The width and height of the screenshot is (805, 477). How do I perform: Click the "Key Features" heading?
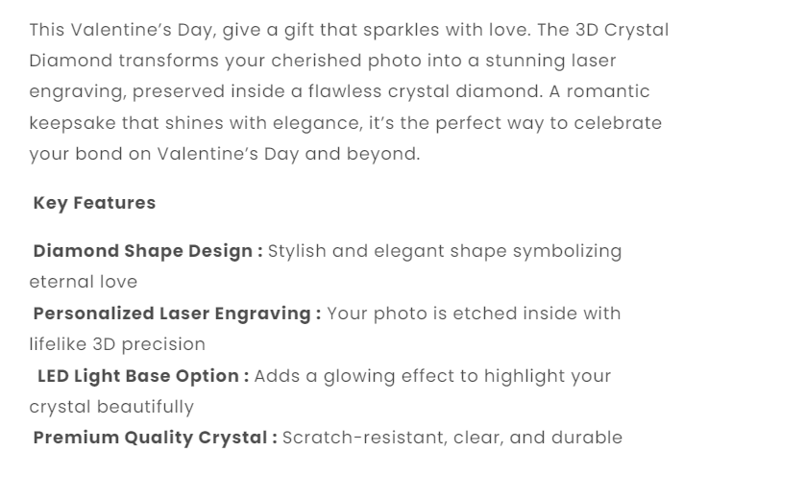click(94, 203)
